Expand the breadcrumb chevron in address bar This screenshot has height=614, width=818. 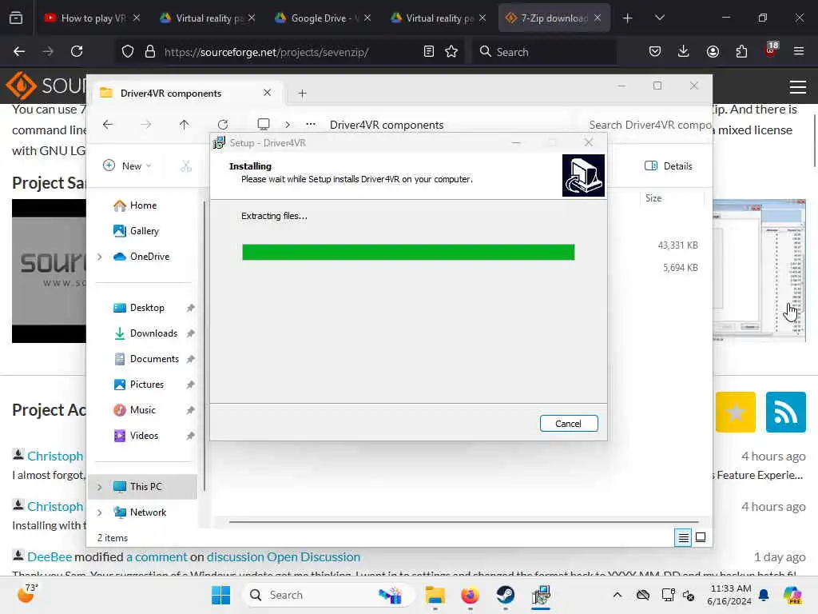click(x=287, y=125)
